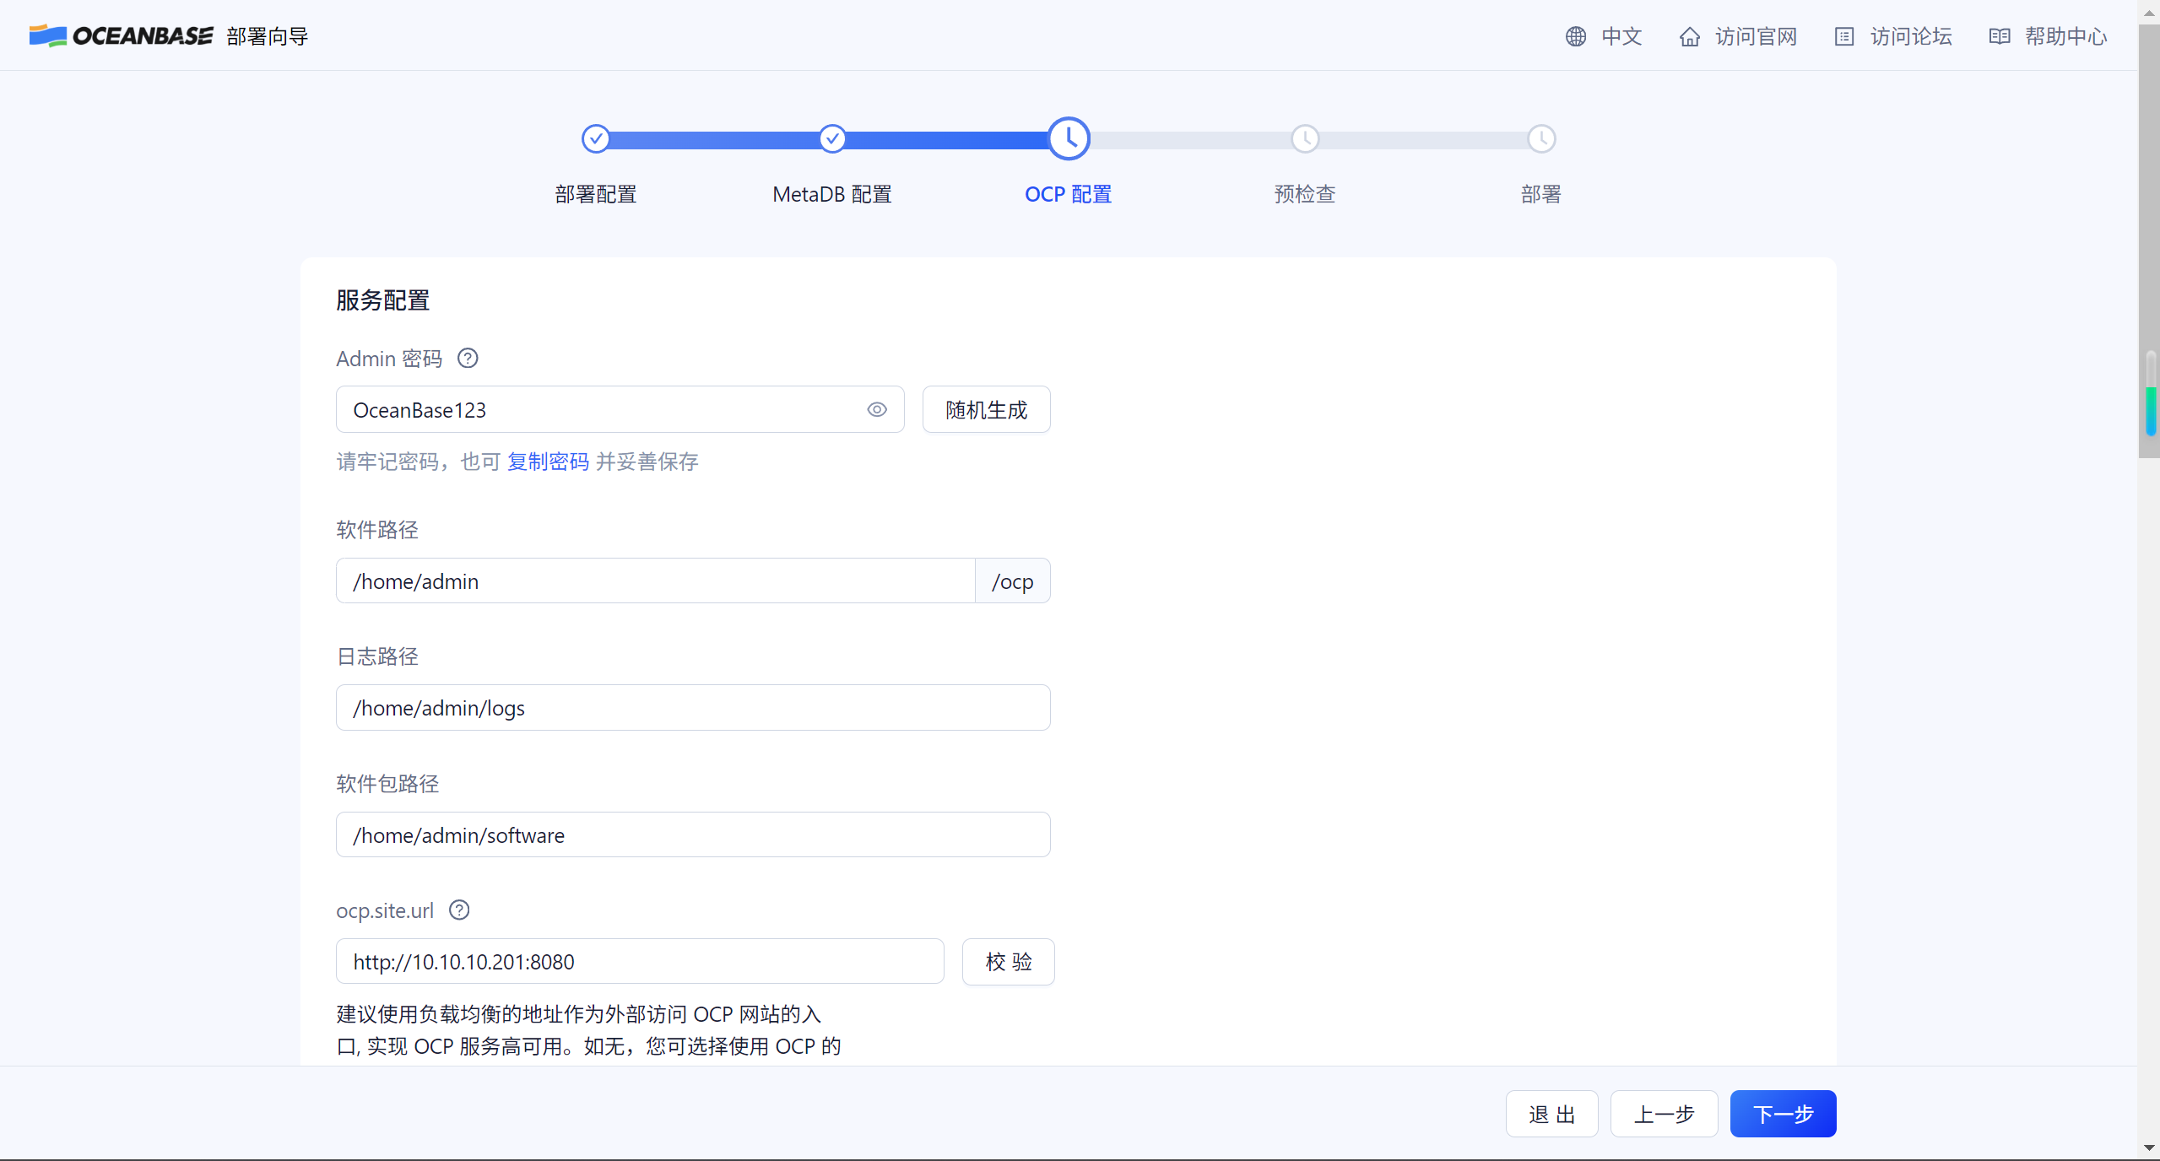Click help icon next to ocp.site.url
The width and height of the screenshot is (2160, 1161).
459,910
